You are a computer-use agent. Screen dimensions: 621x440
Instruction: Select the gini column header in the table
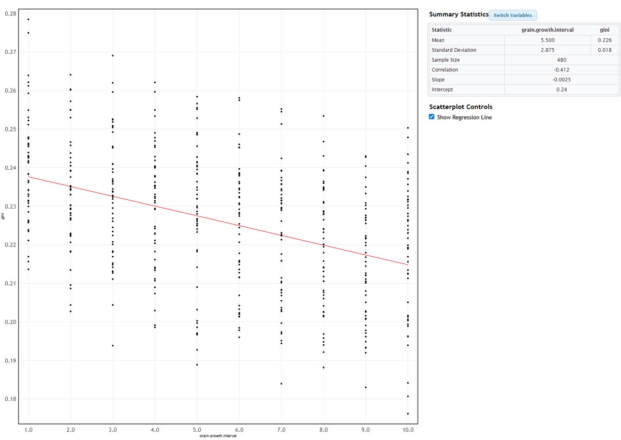[x=604, y=30]
